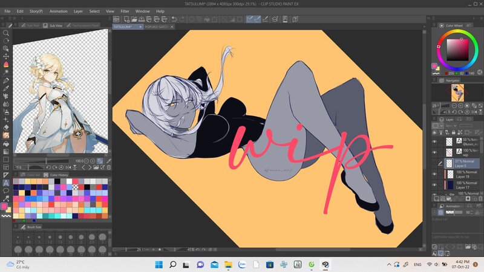Select the Ruler tool

point(6,175)
